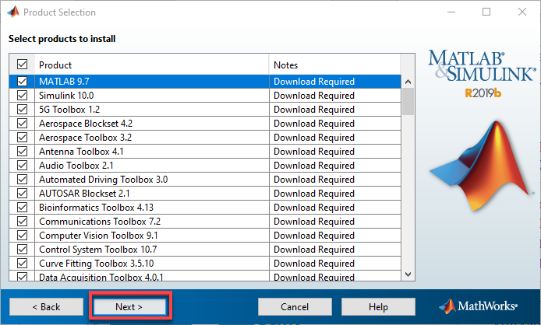Uncheck the Computer Vision Toolbox 9.1 checkbox
This screenshot has width=541, height=325.
(22, 235)
